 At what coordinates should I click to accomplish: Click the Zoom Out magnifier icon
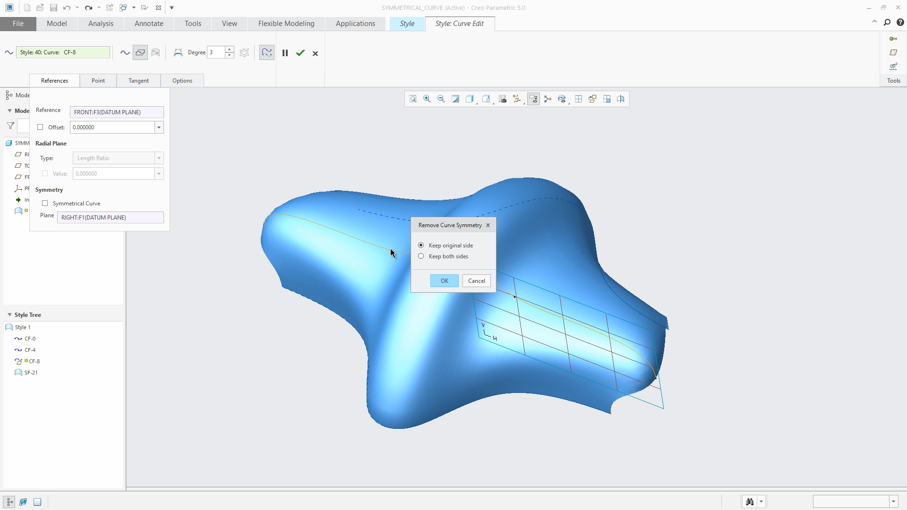[441, 99]
